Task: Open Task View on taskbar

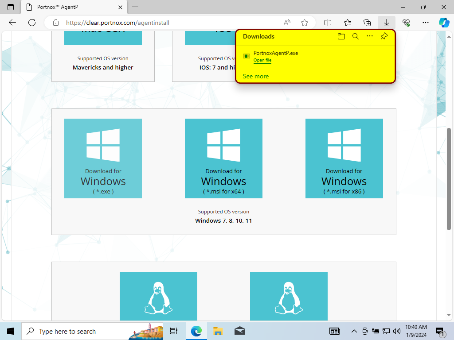Action: (x=174, y=331)
